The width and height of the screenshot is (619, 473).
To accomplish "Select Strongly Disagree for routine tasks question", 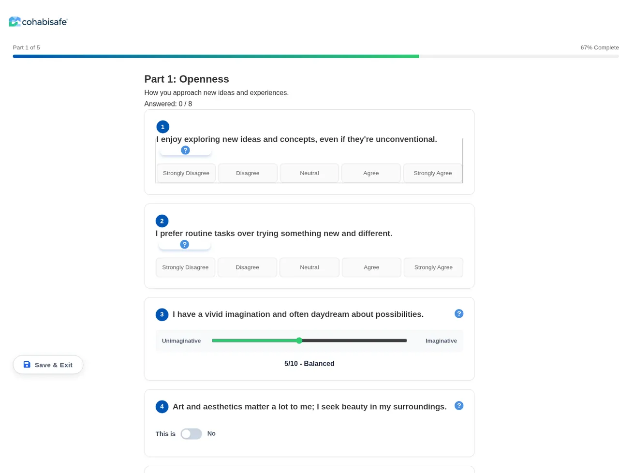I will [185, 267].
